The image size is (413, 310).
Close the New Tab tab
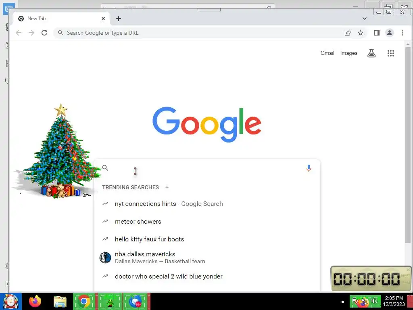(103, 19)
